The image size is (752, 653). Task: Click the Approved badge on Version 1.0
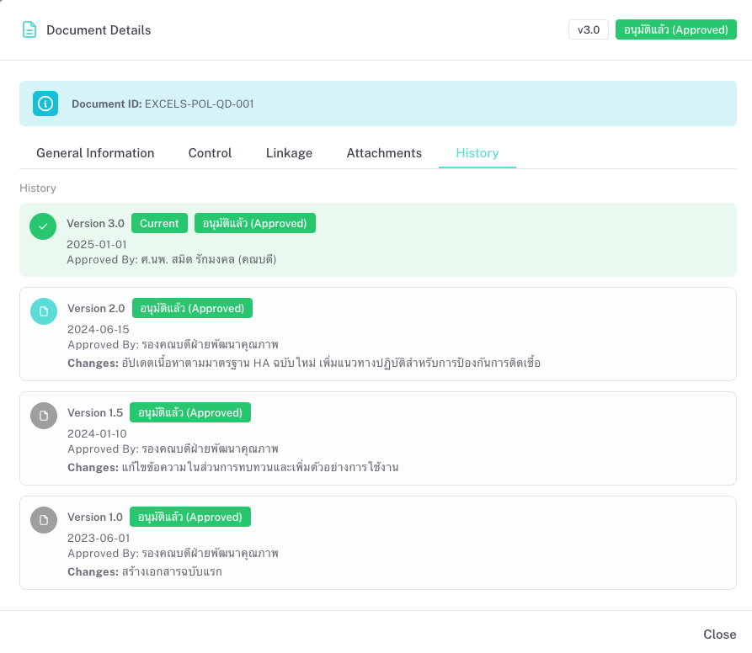click(x=190, y=518)
